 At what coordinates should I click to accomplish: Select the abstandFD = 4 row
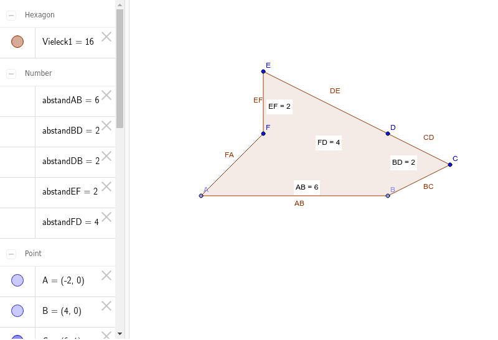(x=57, y=223)
